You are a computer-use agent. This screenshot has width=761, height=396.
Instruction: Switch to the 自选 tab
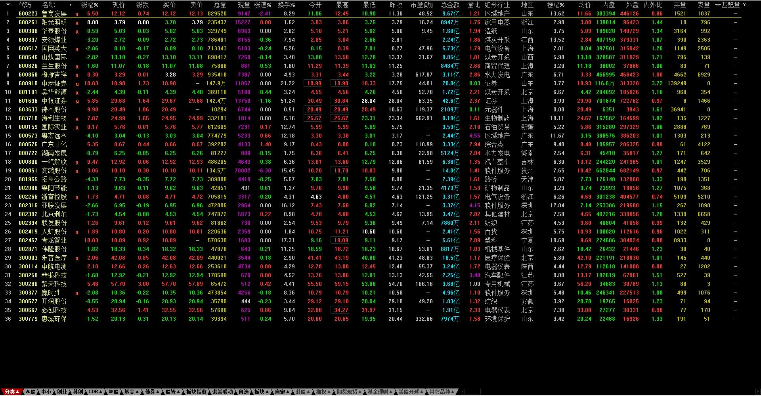[x=243, y=392]
